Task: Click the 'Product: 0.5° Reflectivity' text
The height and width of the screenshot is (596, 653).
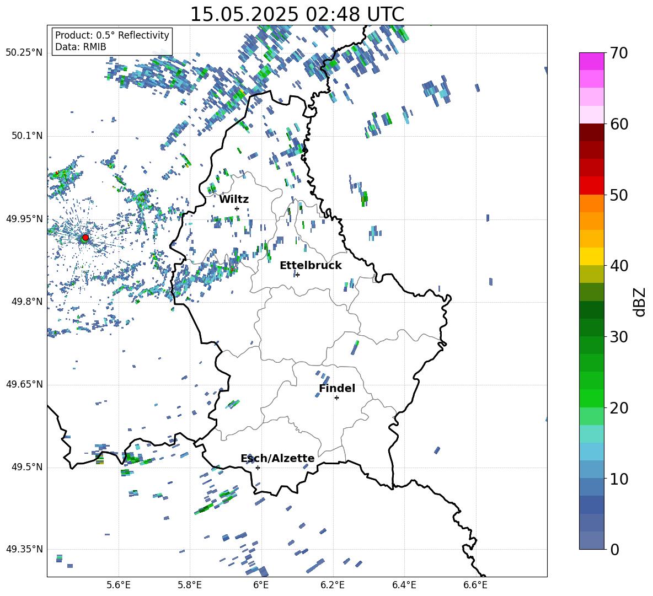Action: (112, 35)
